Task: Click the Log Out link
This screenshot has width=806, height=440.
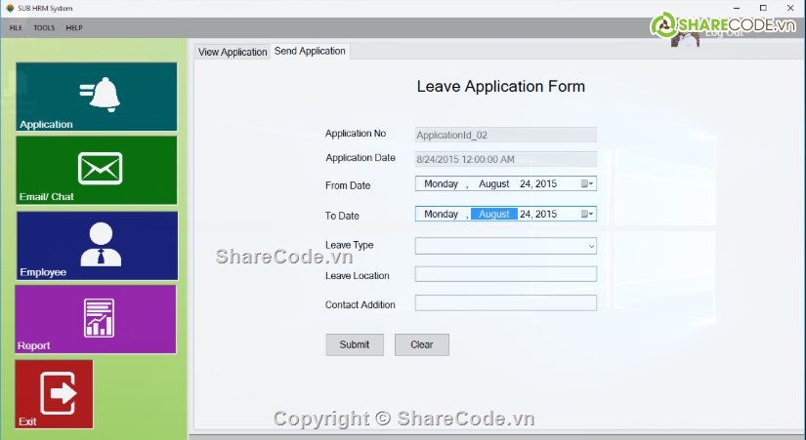Action: [x=724, y=33]
